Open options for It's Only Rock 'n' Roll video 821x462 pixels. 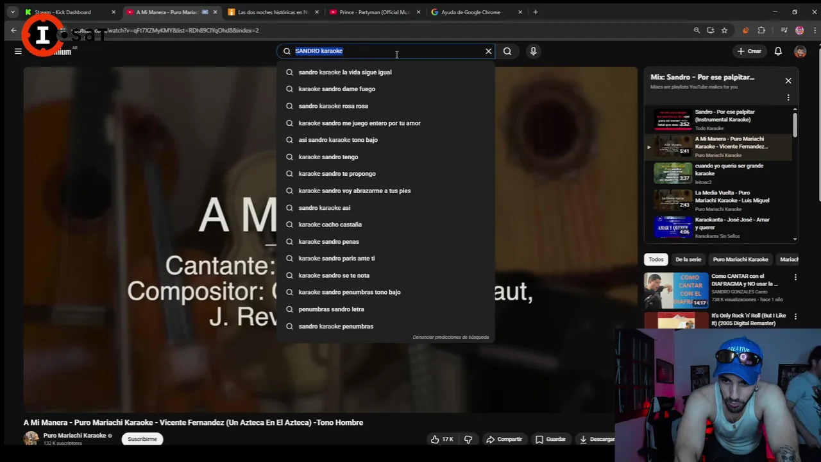[x=795, y=316]
